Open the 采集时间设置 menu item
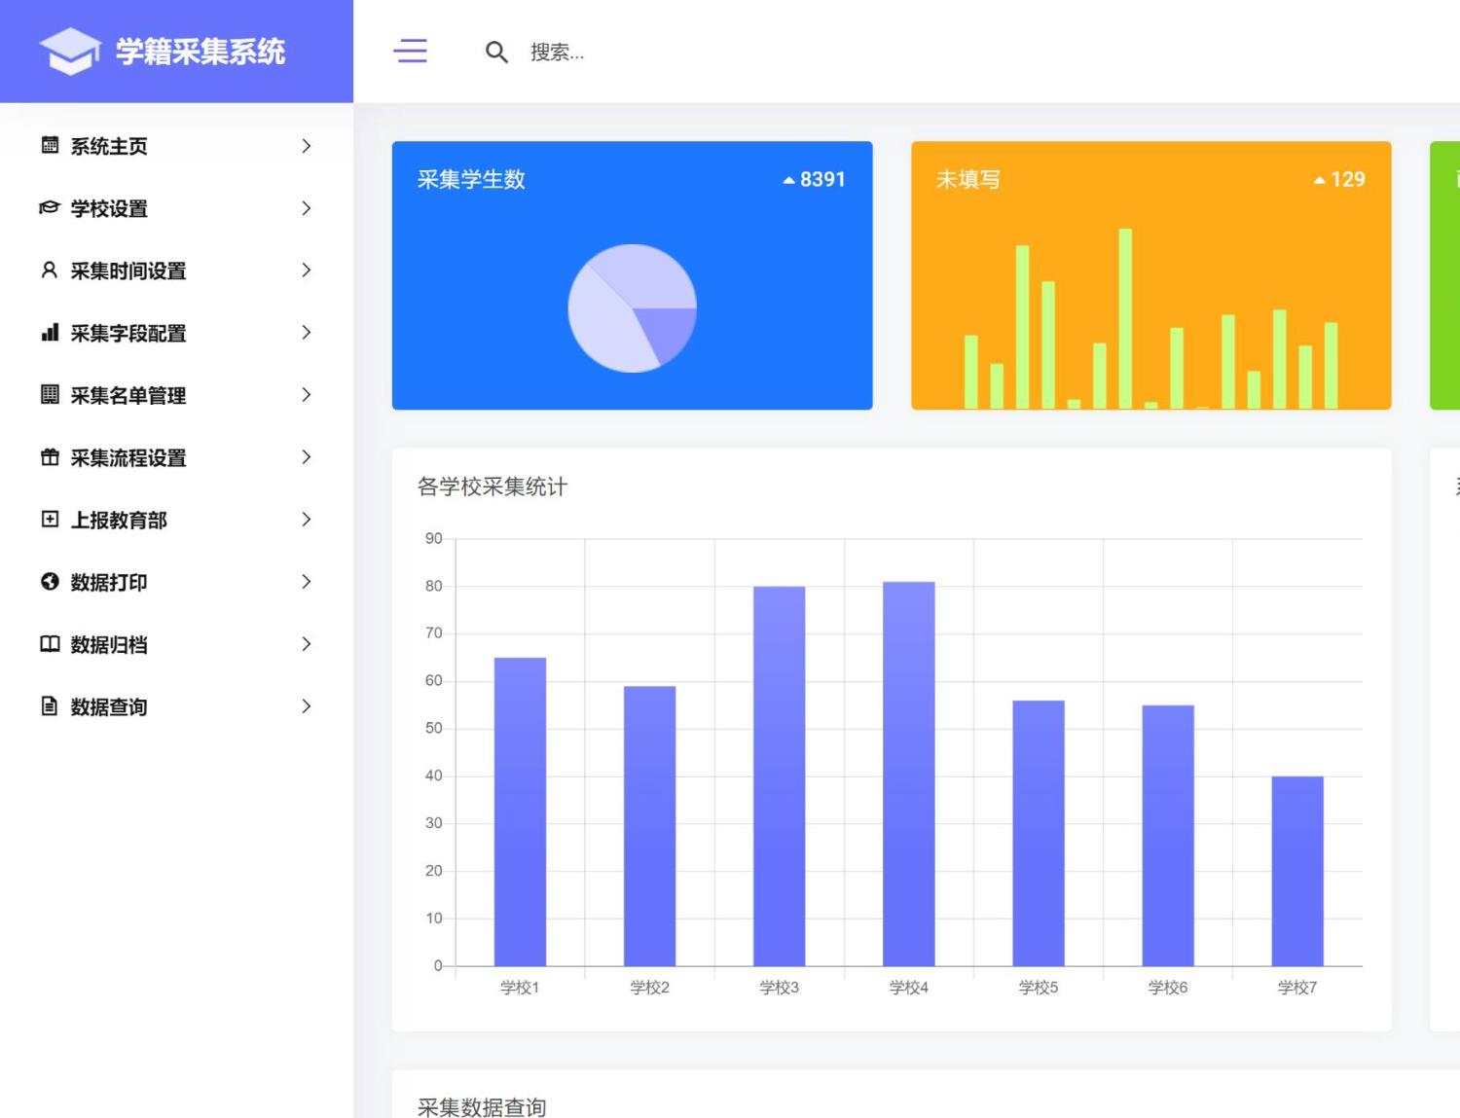 (176, 270)
